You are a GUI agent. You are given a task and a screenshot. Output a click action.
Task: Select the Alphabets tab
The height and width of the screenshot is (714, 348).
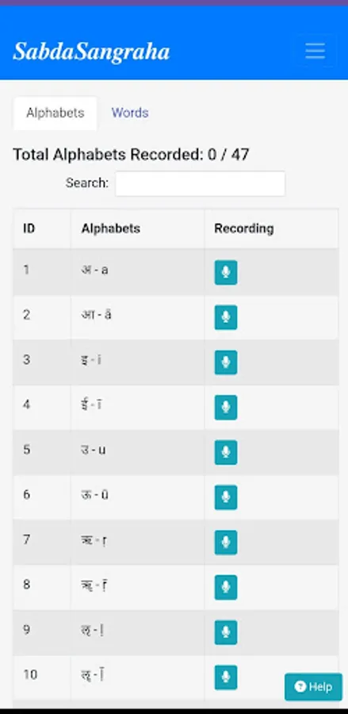[x=55, y=113]
